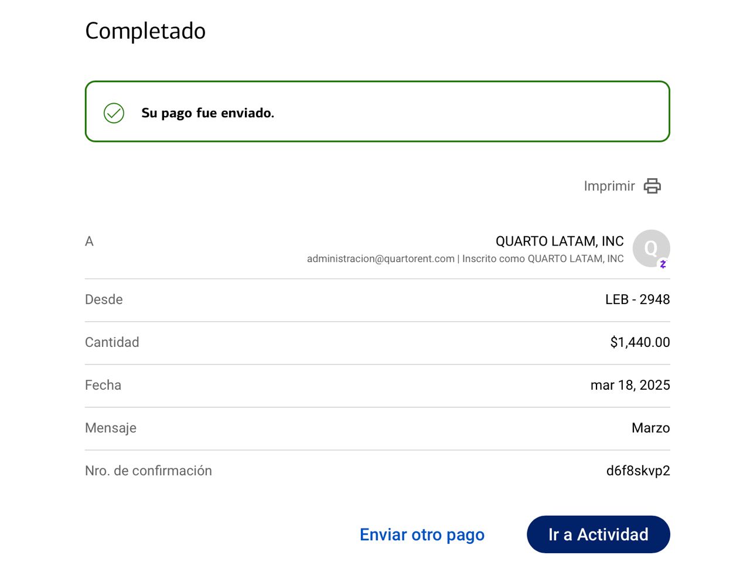
Task: Open Ir a Actividad
Action: pyautogui.click(x=598, y=534)
